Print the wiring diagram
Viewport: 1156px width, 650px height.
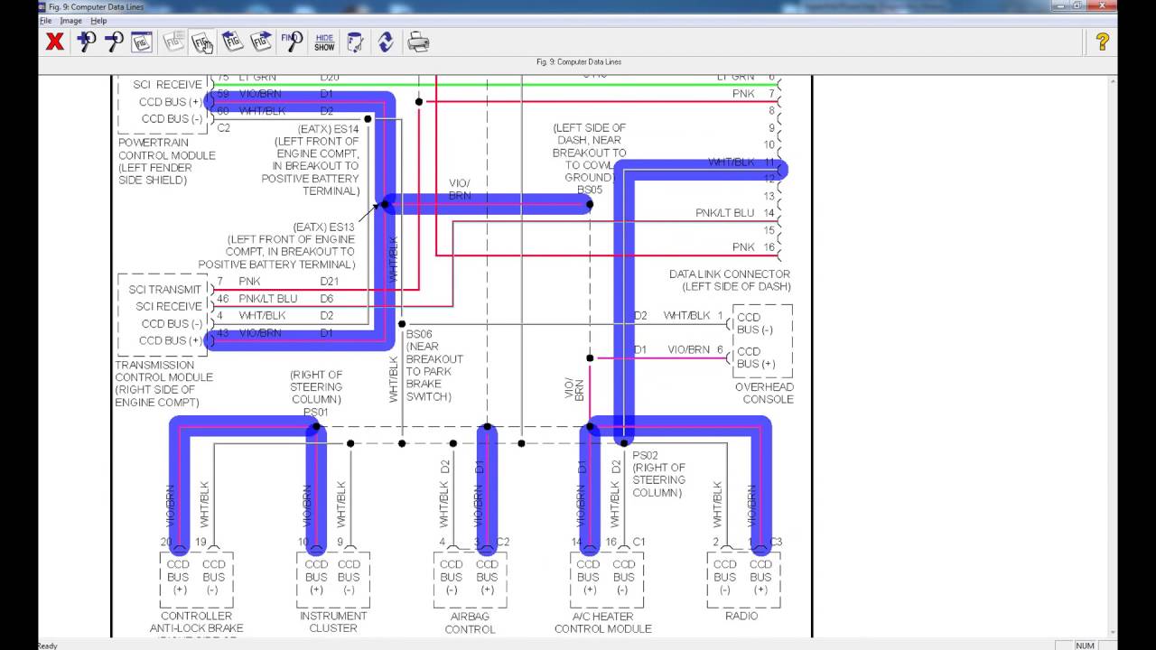pos(418,42)
